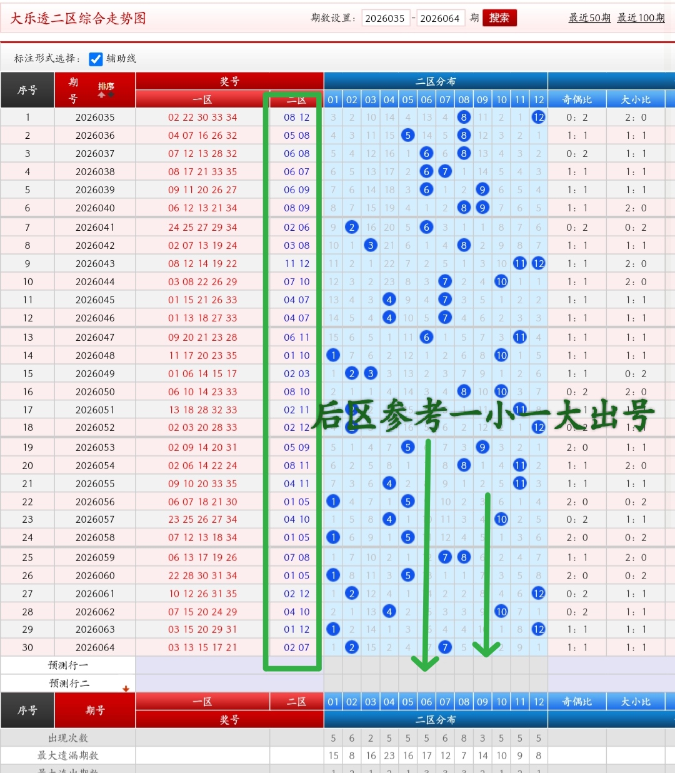Click the 序号 header above row 1
Screen dimensions: 675x773
(x=27, y=90)
